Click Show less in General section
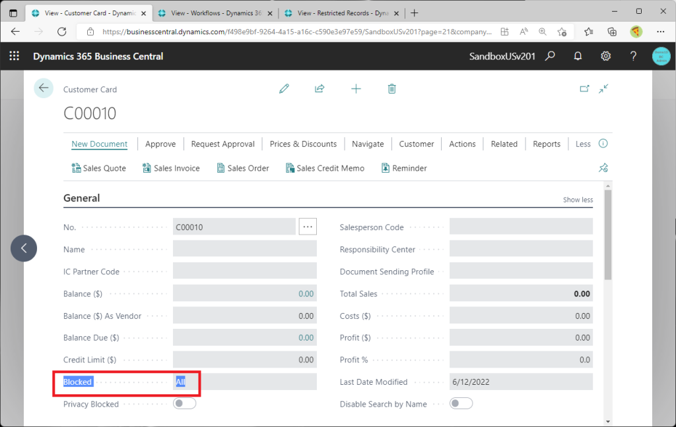Screen dimensions: 676x427 (578, 200)
